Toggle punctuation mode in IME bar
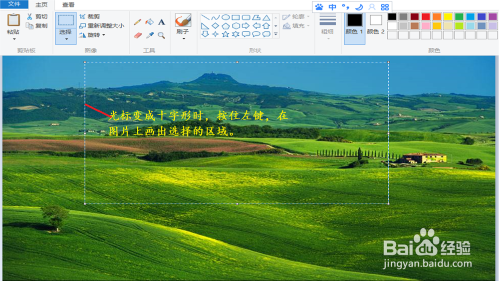This screenshot has height=281, width=499. point(345,6)
